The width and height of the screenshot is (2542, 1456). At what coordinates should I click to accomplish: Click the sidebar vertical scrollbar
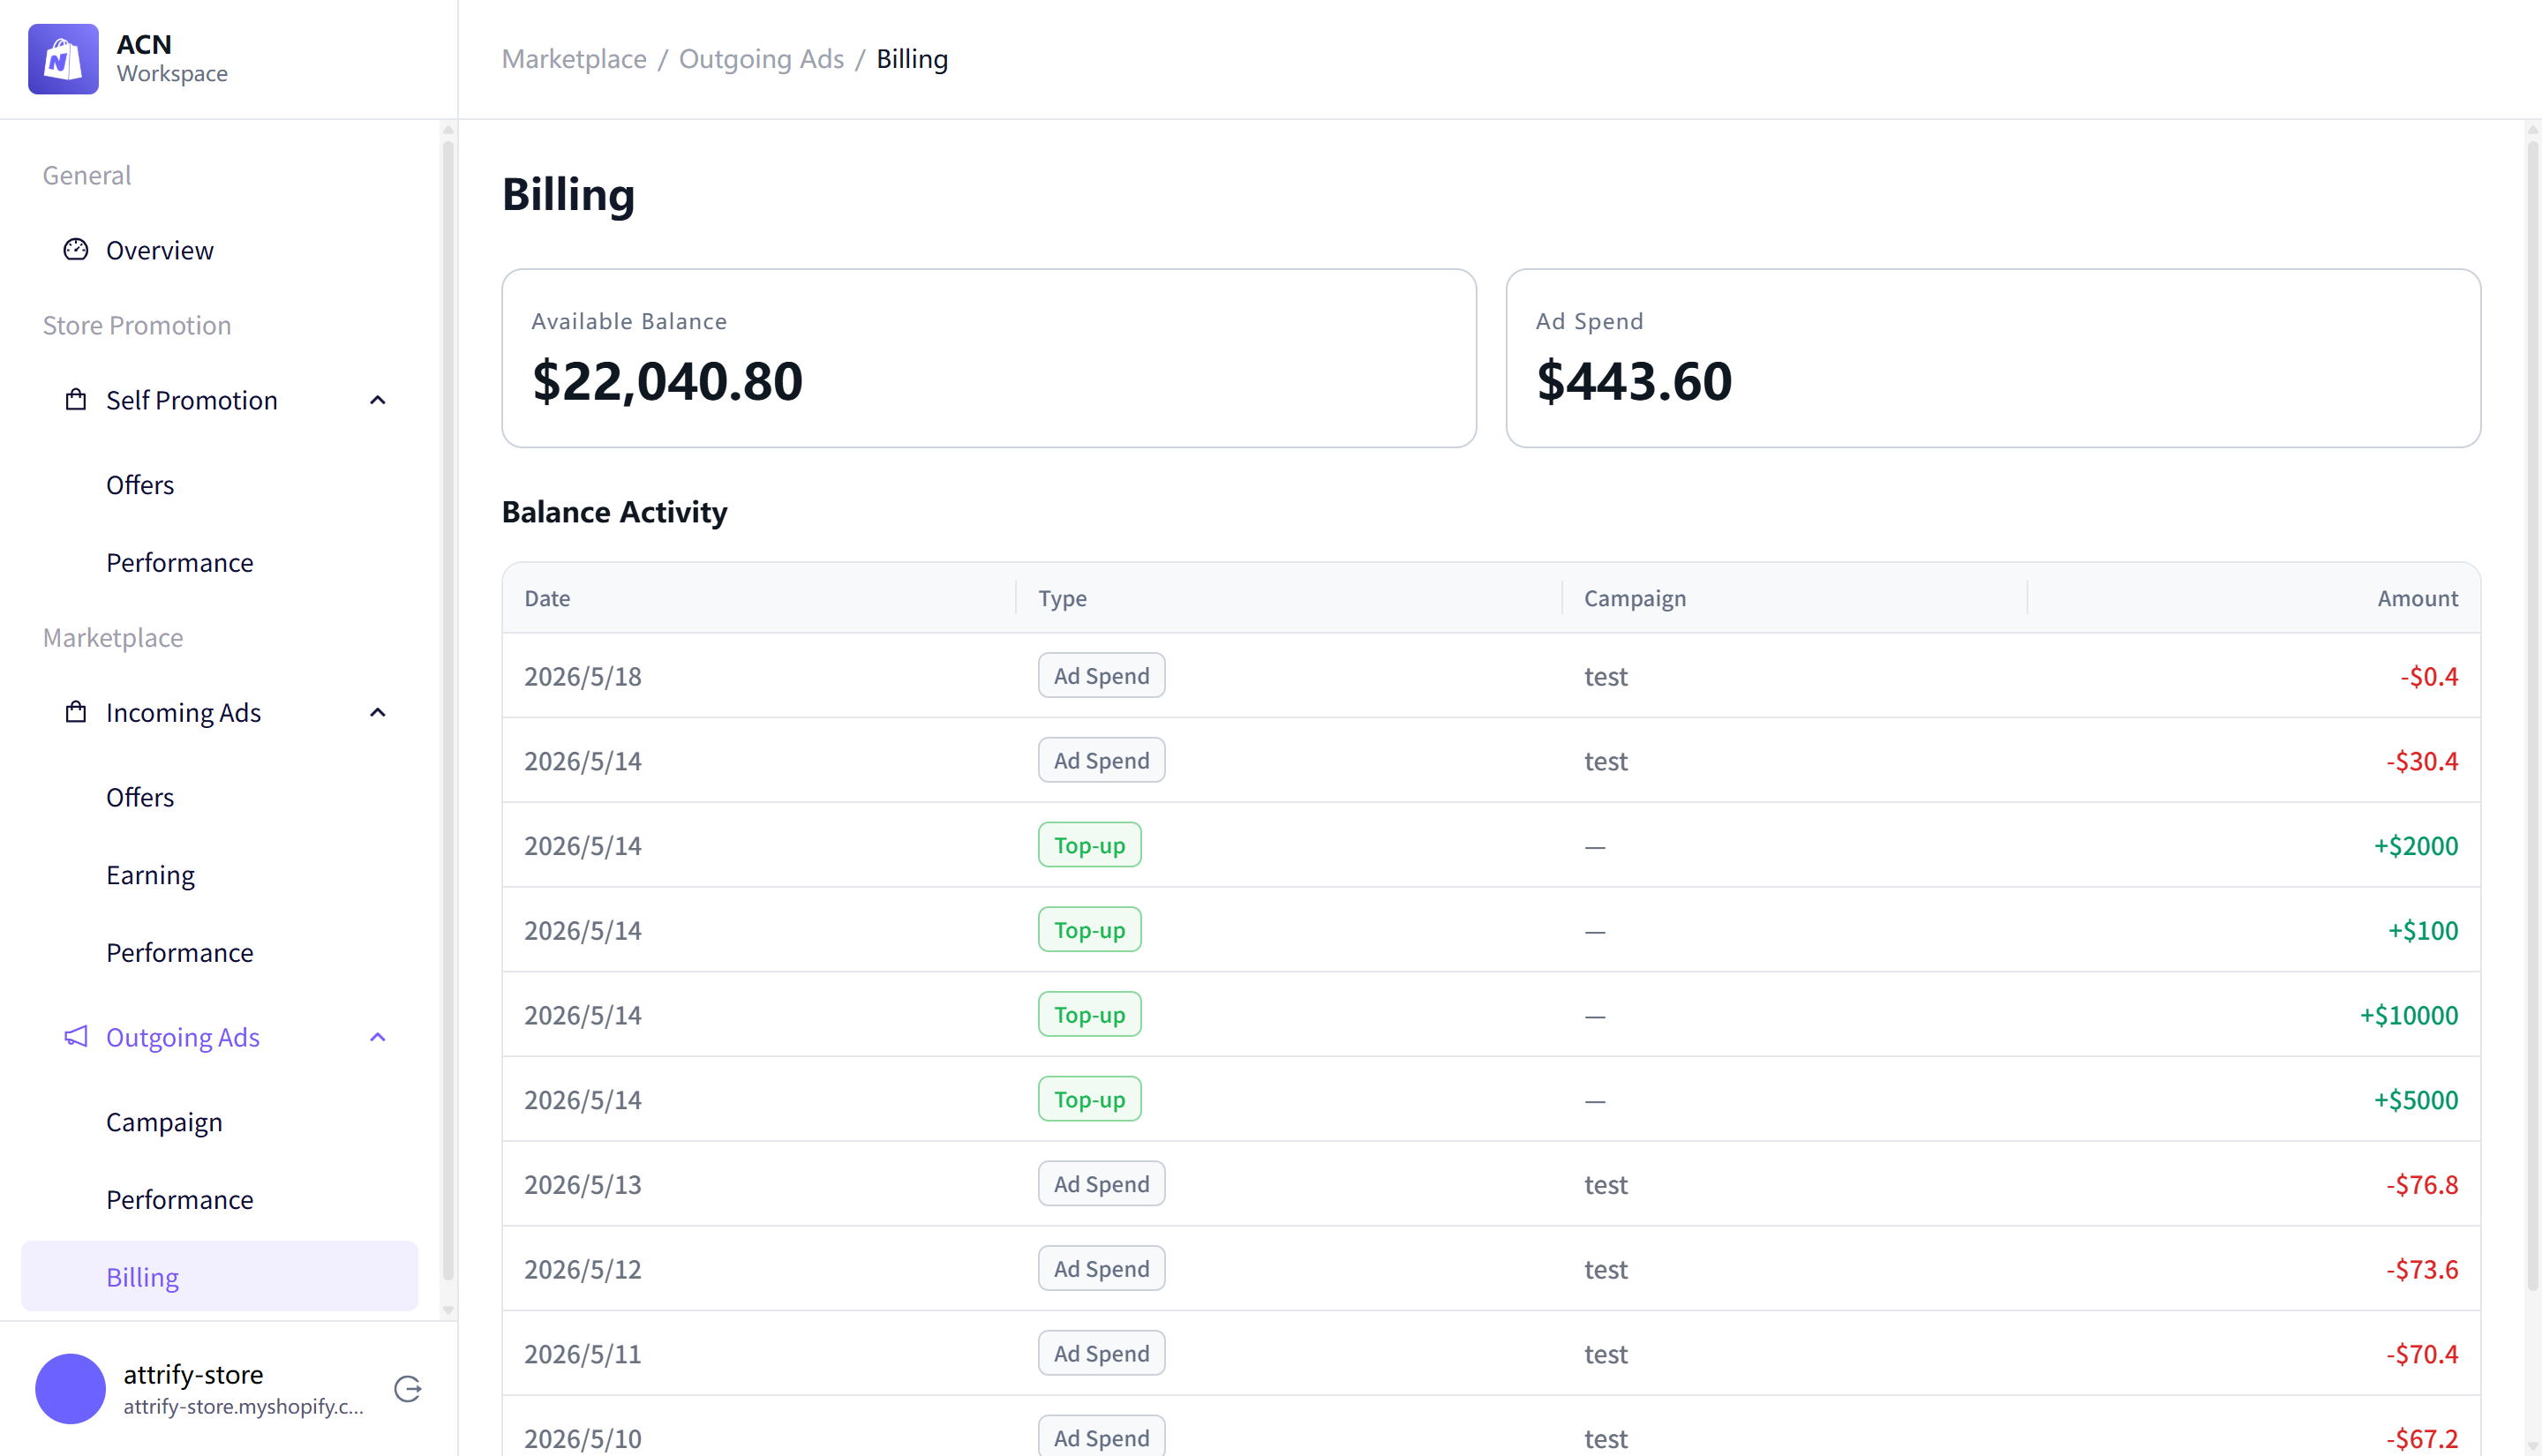[x=448, y=710]
